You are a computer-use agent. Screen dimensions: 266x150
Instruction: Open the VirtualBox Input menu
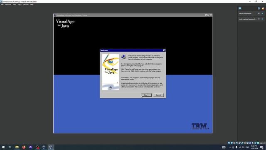[x=20, y=5]
